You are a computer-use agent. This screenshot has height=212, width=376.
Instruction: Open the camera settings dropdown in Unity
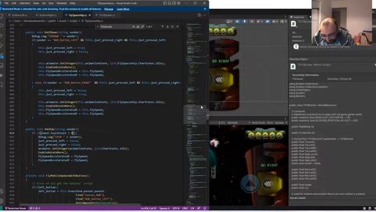(x=274, y=21)
